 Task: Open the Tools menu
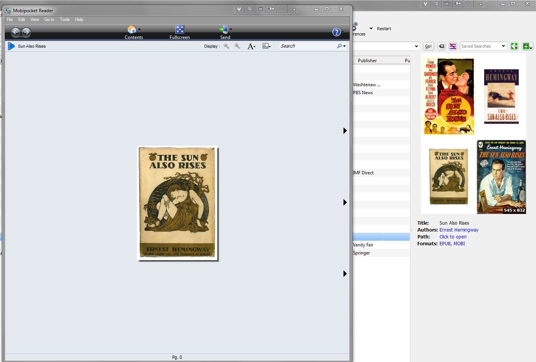tap(64, 19)
